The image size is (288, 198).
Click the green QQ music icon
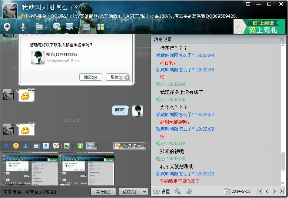coord(79,146)
